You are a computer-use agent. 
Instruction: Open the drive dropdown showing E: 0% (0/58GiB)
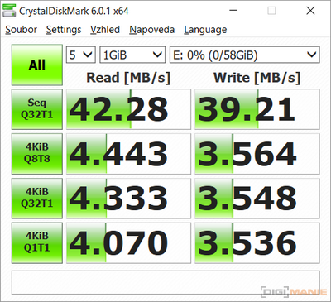[x=245, y=55]
